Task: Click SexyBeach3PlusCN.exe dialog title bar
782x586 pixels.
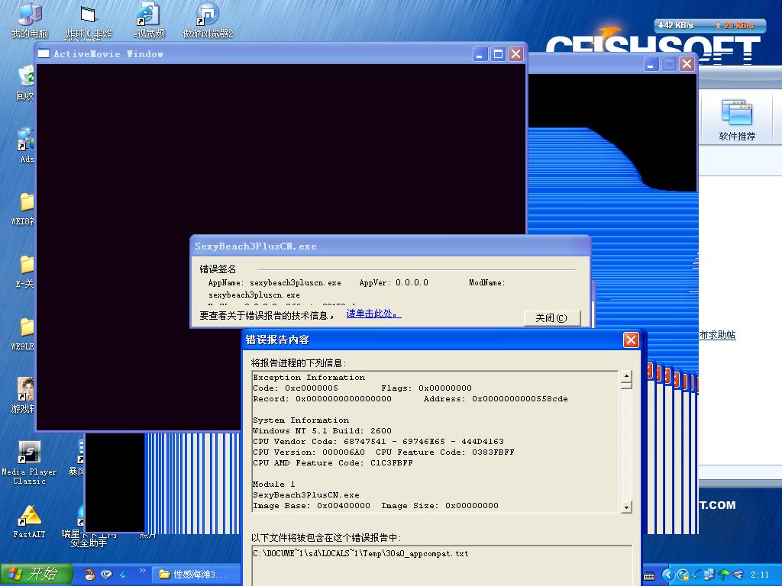Action: click(x=390, y=246)
